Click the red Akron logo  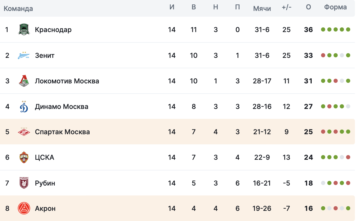click(24, 208)
